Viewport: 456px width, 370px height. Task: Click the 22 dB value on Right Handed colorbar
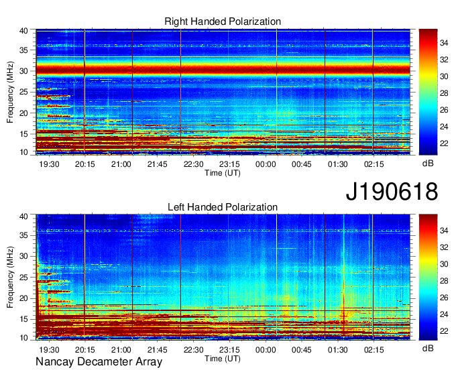tap(444, 143)
